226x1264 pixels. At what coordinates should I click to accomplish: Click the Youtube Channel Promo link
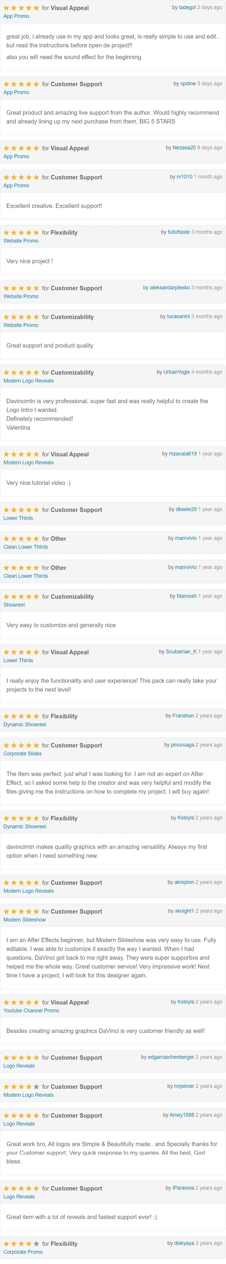tap(31, 1010)
